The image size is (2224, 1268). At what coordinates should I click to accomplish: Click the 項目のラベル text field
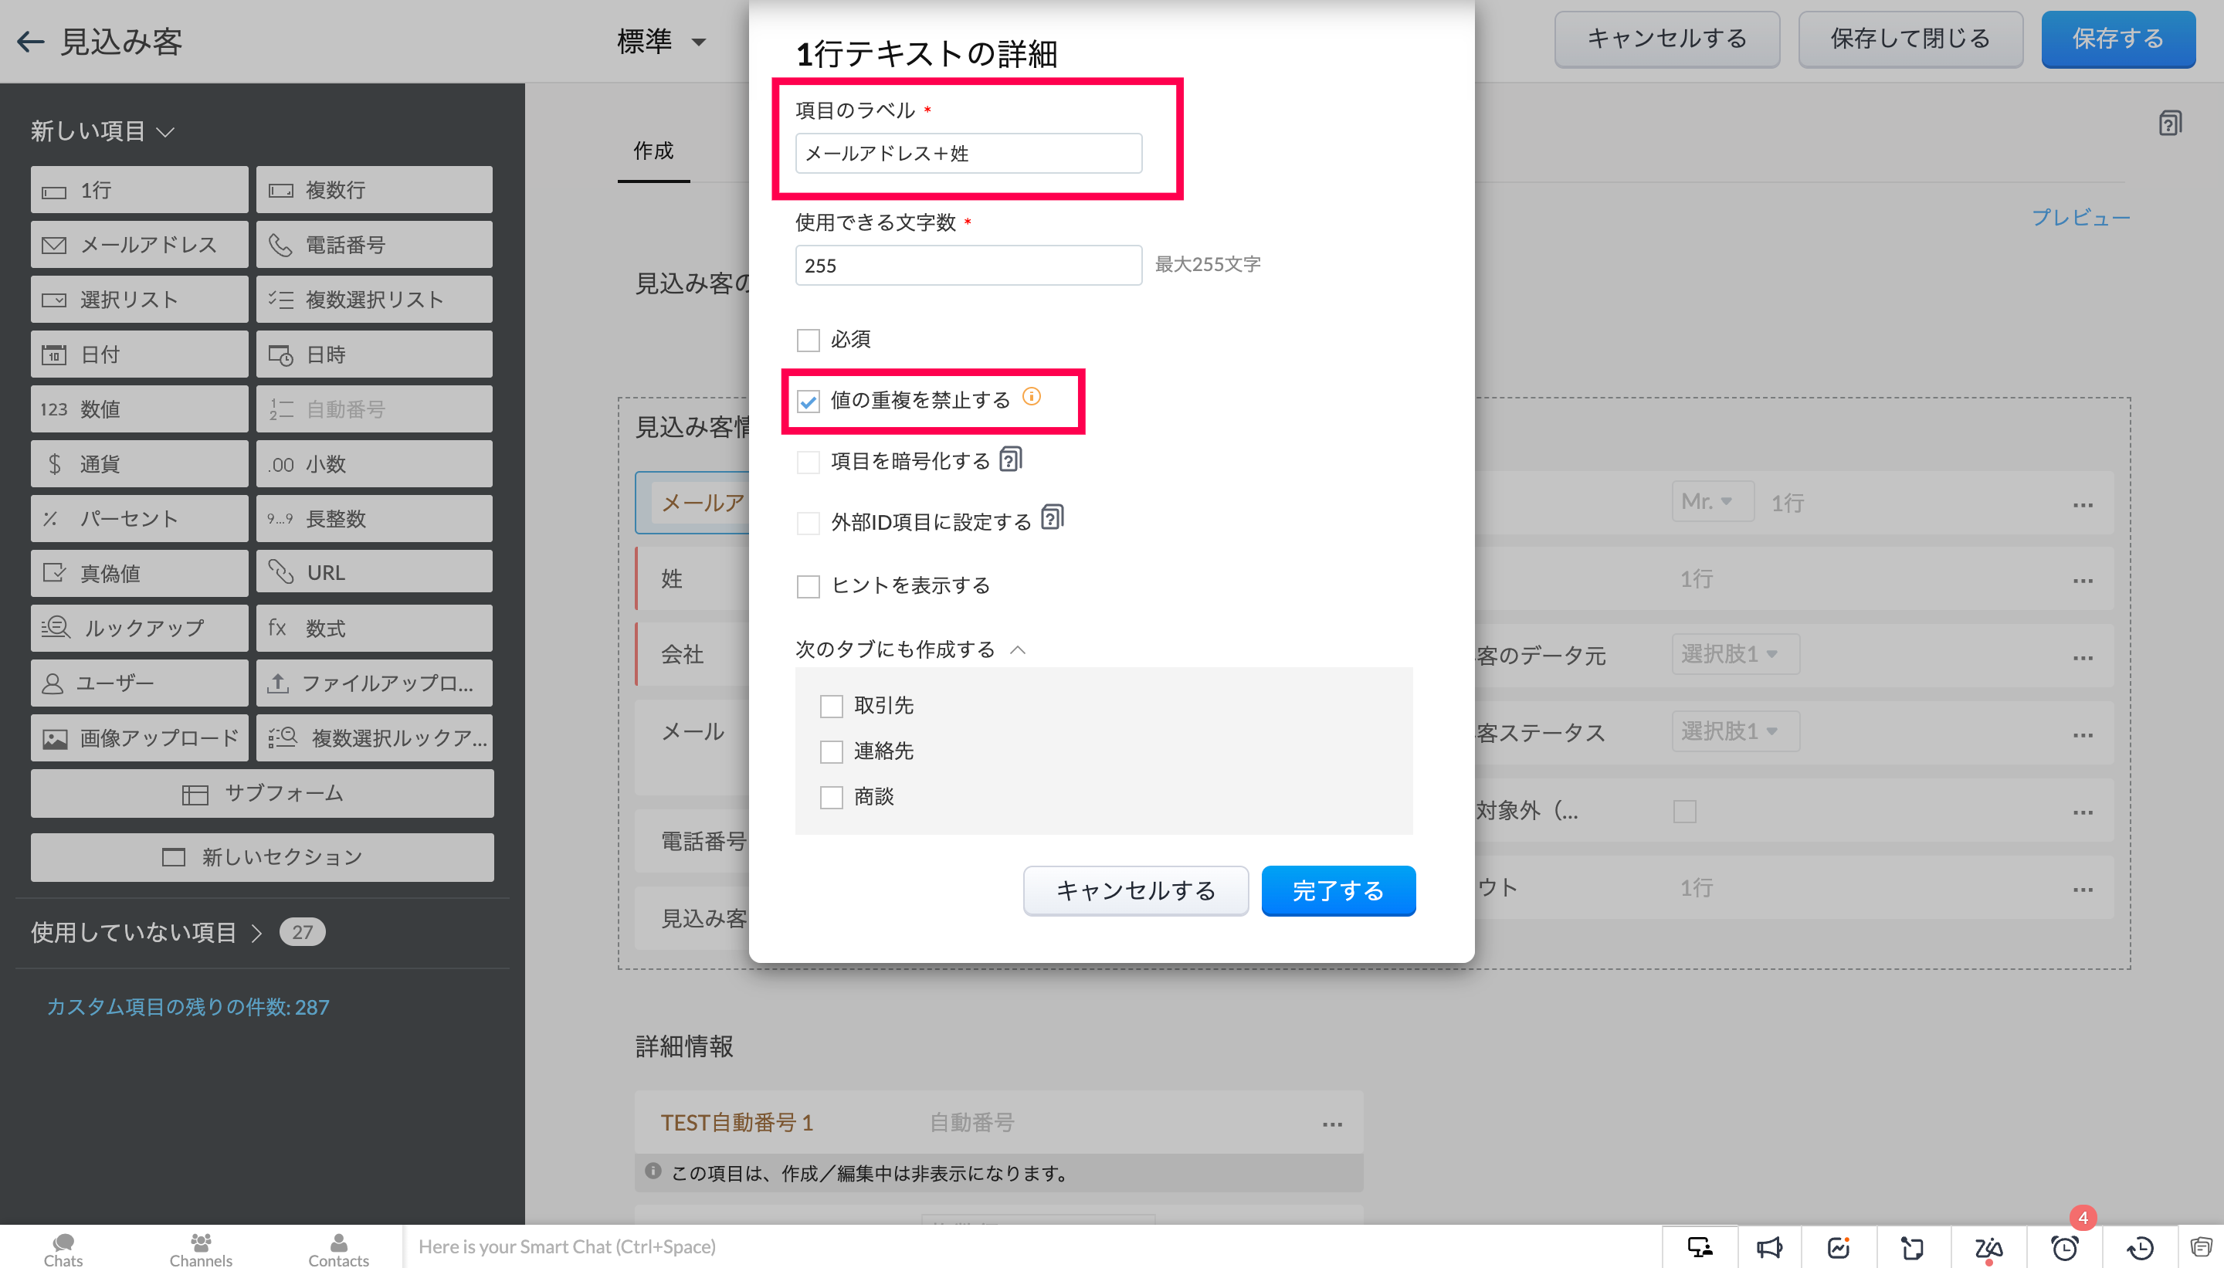pos(968,153)
